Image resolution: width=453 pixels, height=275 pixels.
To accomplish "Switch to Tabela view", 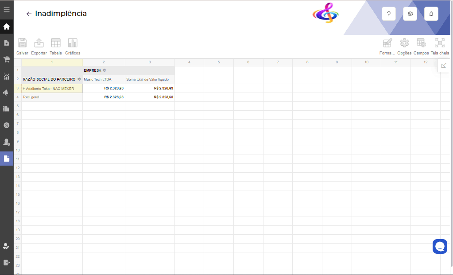I will click(56, 43).
